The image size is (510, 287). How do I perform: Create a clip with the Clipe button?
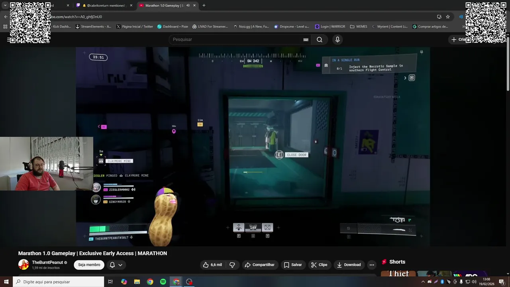[x=319, y=265]
